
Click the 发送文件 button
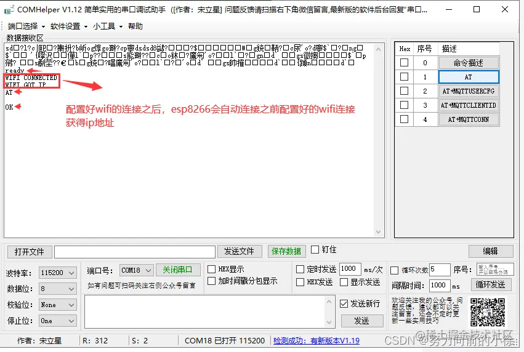[239, 251]
